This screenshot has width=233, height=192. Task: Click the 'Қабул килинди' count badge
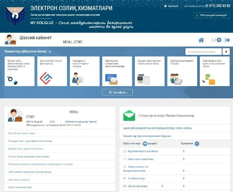point(145,143)
